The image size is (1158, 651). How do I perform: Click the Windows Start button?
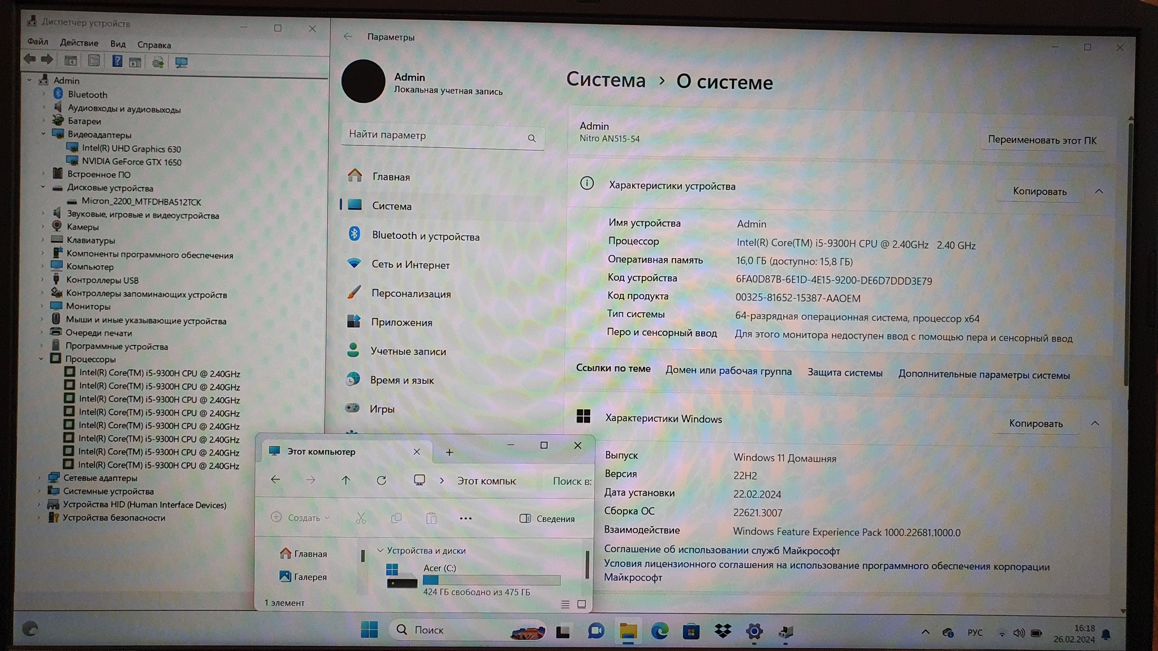pos(369,630)
